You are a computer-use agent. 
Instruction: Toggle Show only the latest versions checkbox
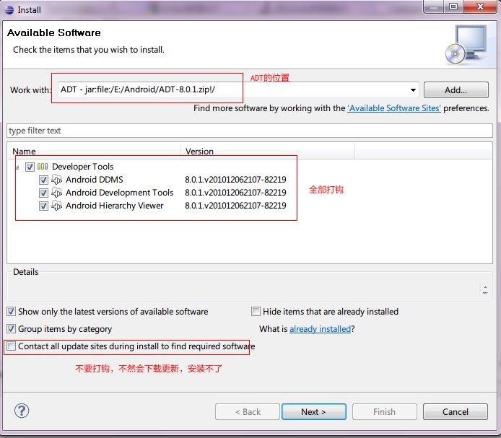[11, 312]
